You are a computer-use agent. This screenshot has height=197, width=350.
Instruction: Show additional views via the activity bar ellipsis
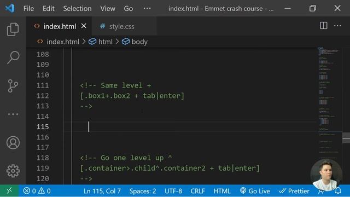point(13,114)
